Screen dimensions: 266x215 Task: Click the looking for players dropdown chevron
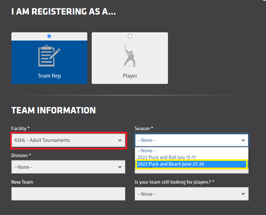[x=243, y=194]
